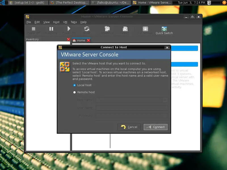This screenshot has width=227, height=170.
Task: Click the Host name input field
Action: tap(129, 100)
